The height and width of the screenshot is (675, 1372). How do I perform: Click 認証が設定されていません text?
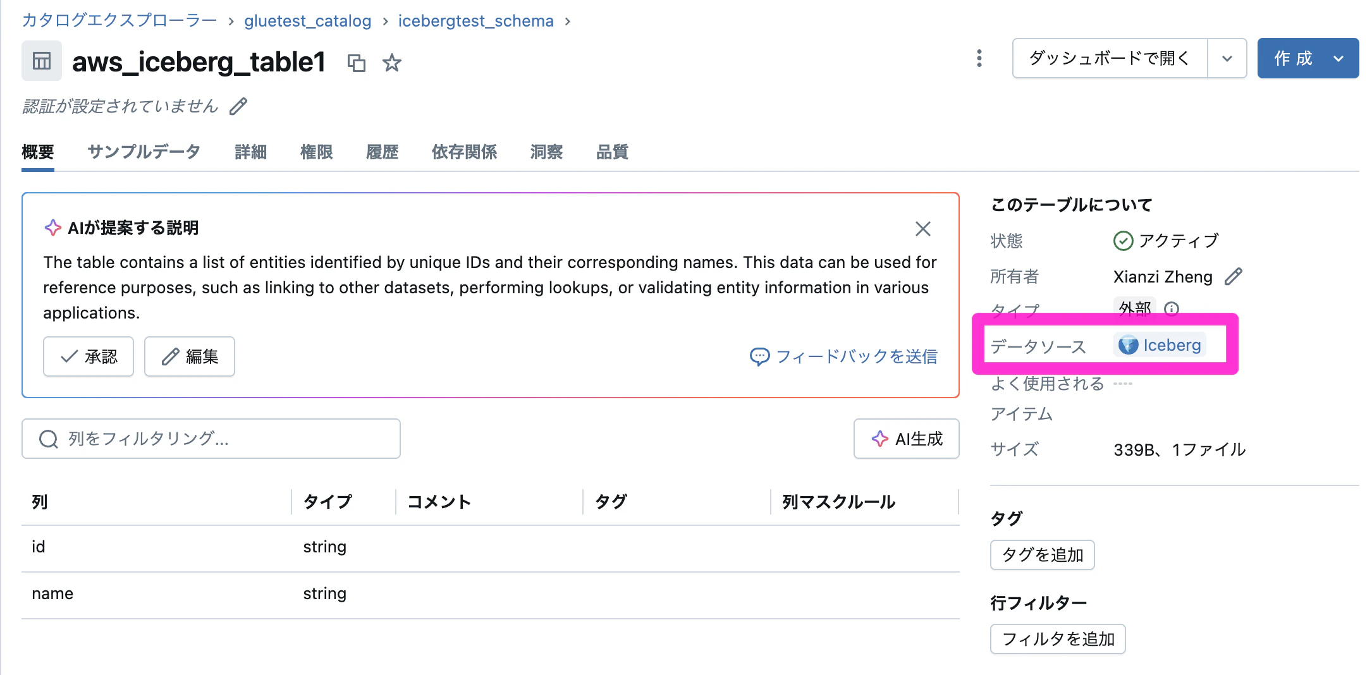point(120,106)
